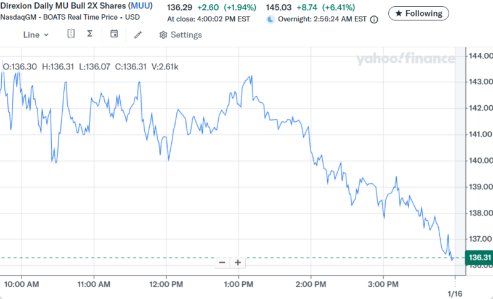The width and height of the screenshot is (493, 299).
Task: Click the 140.00 price axis label
Action: (x=479, y=161)
